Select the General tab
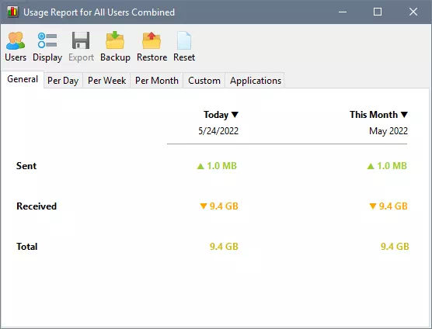 tap(23, 79)
